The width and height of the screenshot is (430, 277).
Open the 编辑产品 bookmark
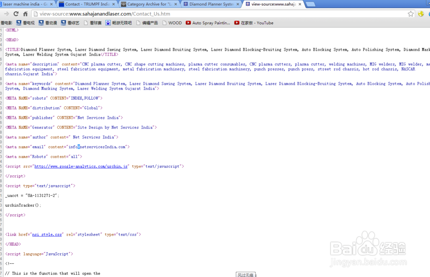147,23
